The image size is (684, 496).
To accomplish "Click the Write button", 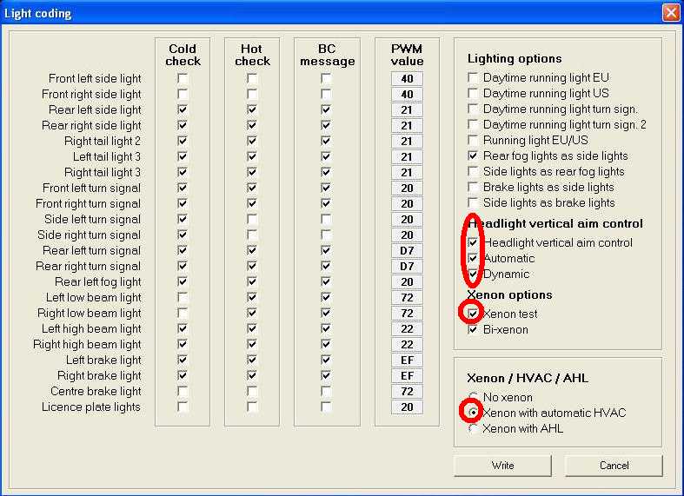I will pyautogui.click(x=502, y=466).
